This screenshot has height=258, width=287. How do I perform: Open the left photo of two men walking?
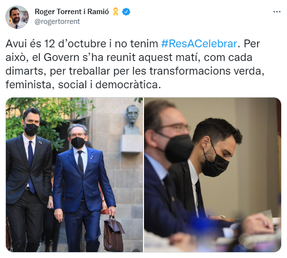point(74,175)
